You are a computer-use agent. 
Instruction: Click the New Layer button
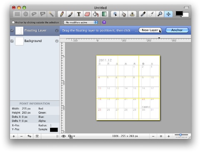point(150,30)
